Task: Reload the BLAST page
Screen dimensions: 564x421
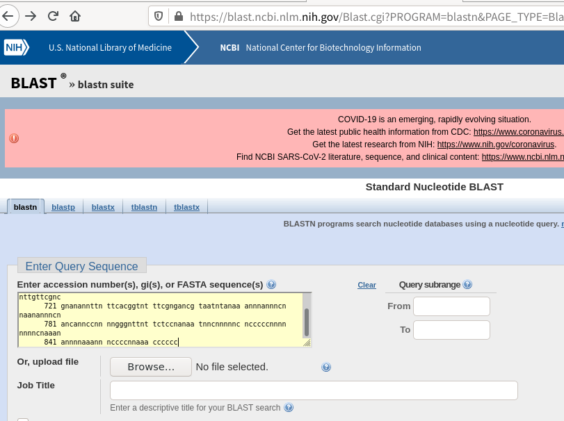Action: coord(54,16)
